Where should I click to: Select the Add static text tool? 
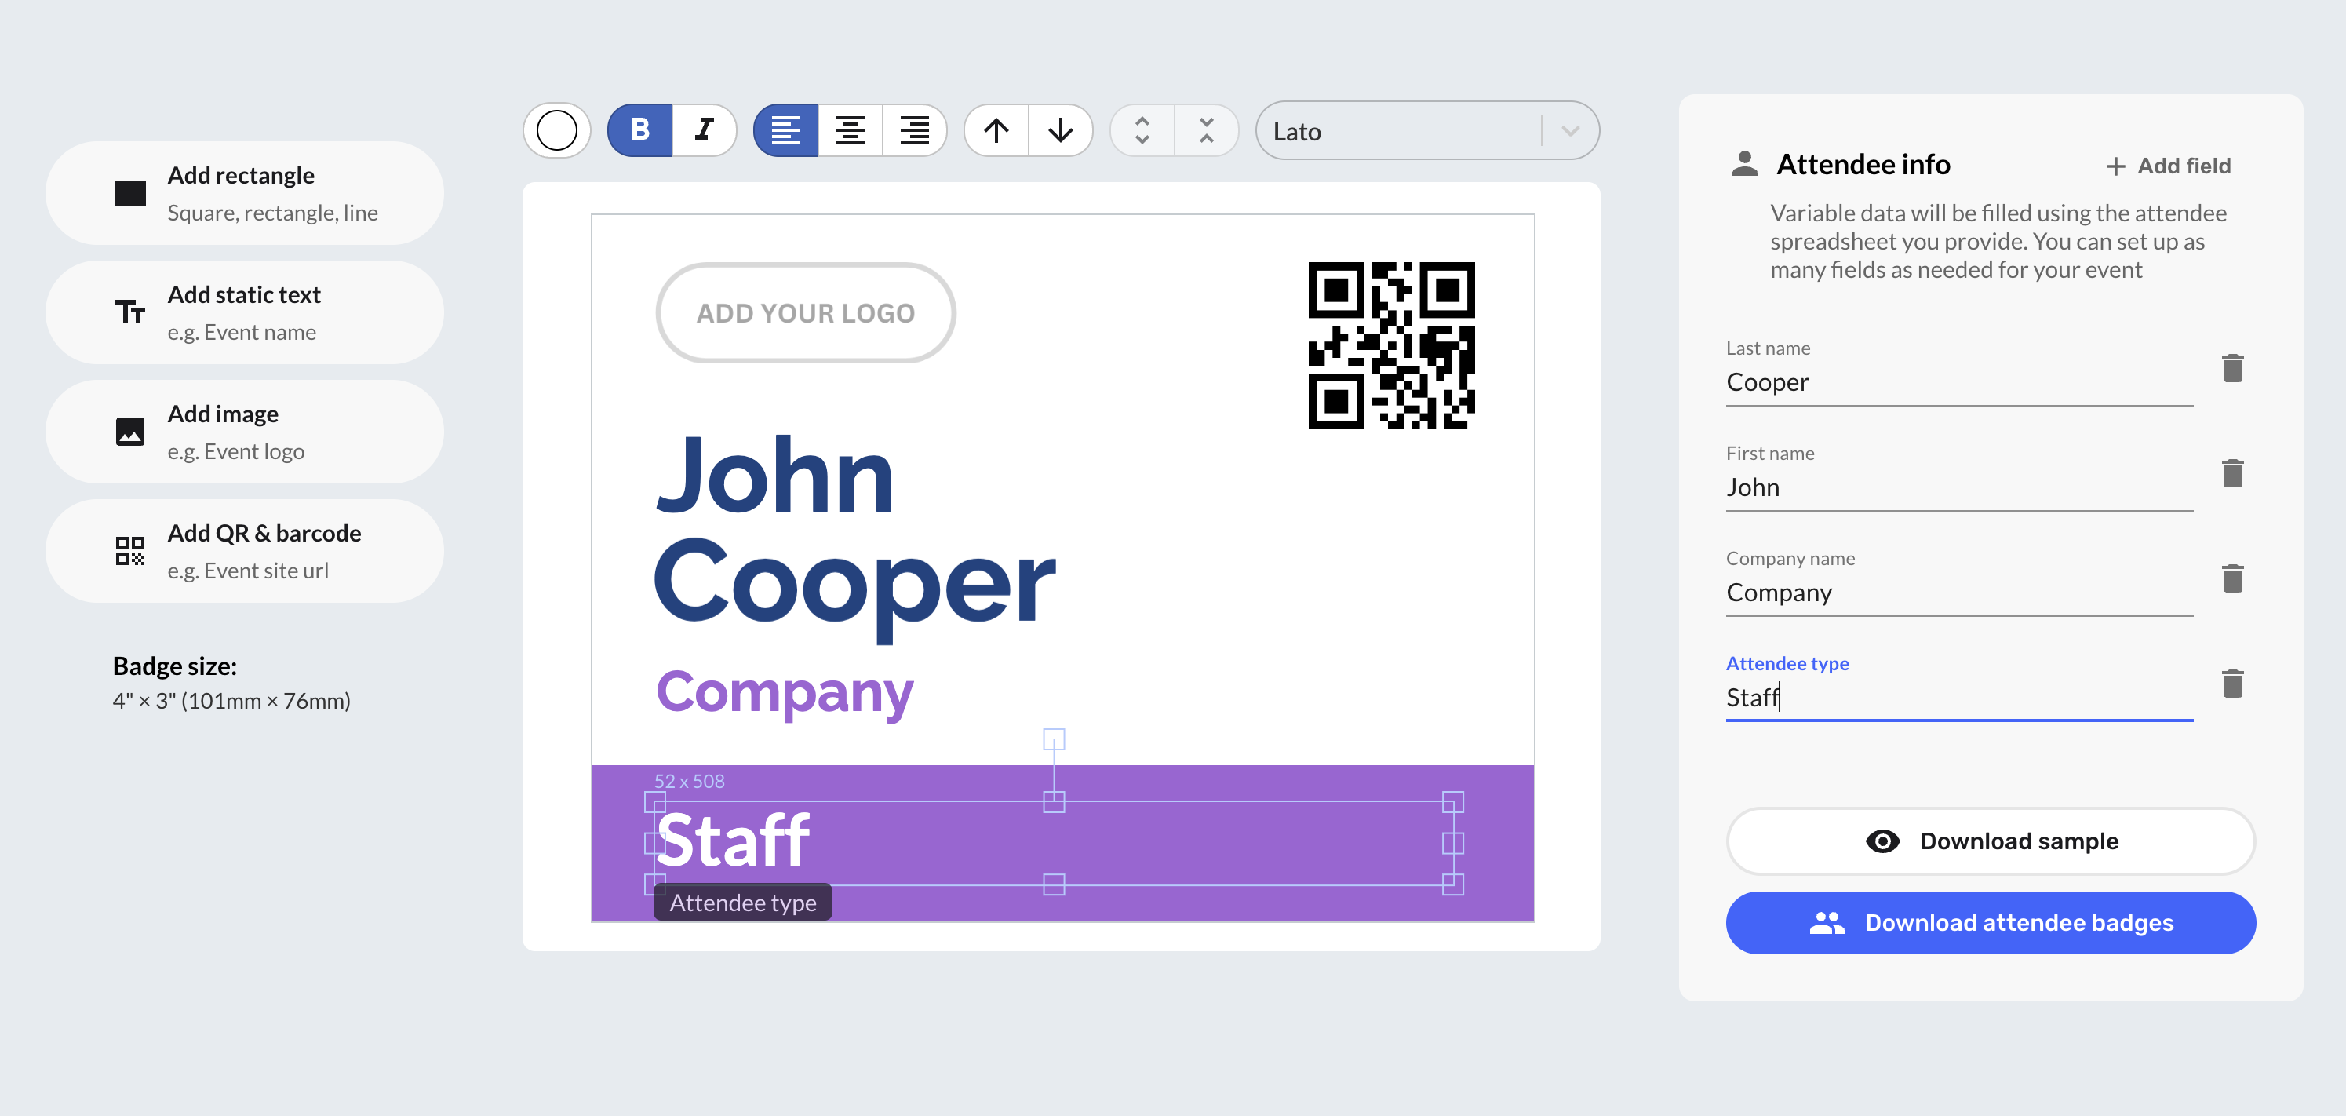(244, 312)
